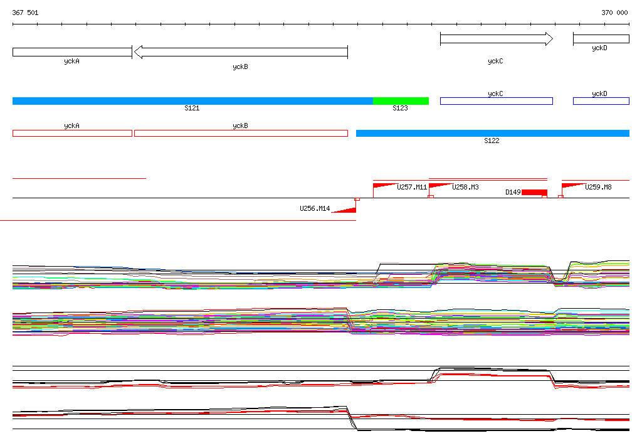Click the yckD gene box in top track
This screenshot has width=642, height=448.
point(601,39)
